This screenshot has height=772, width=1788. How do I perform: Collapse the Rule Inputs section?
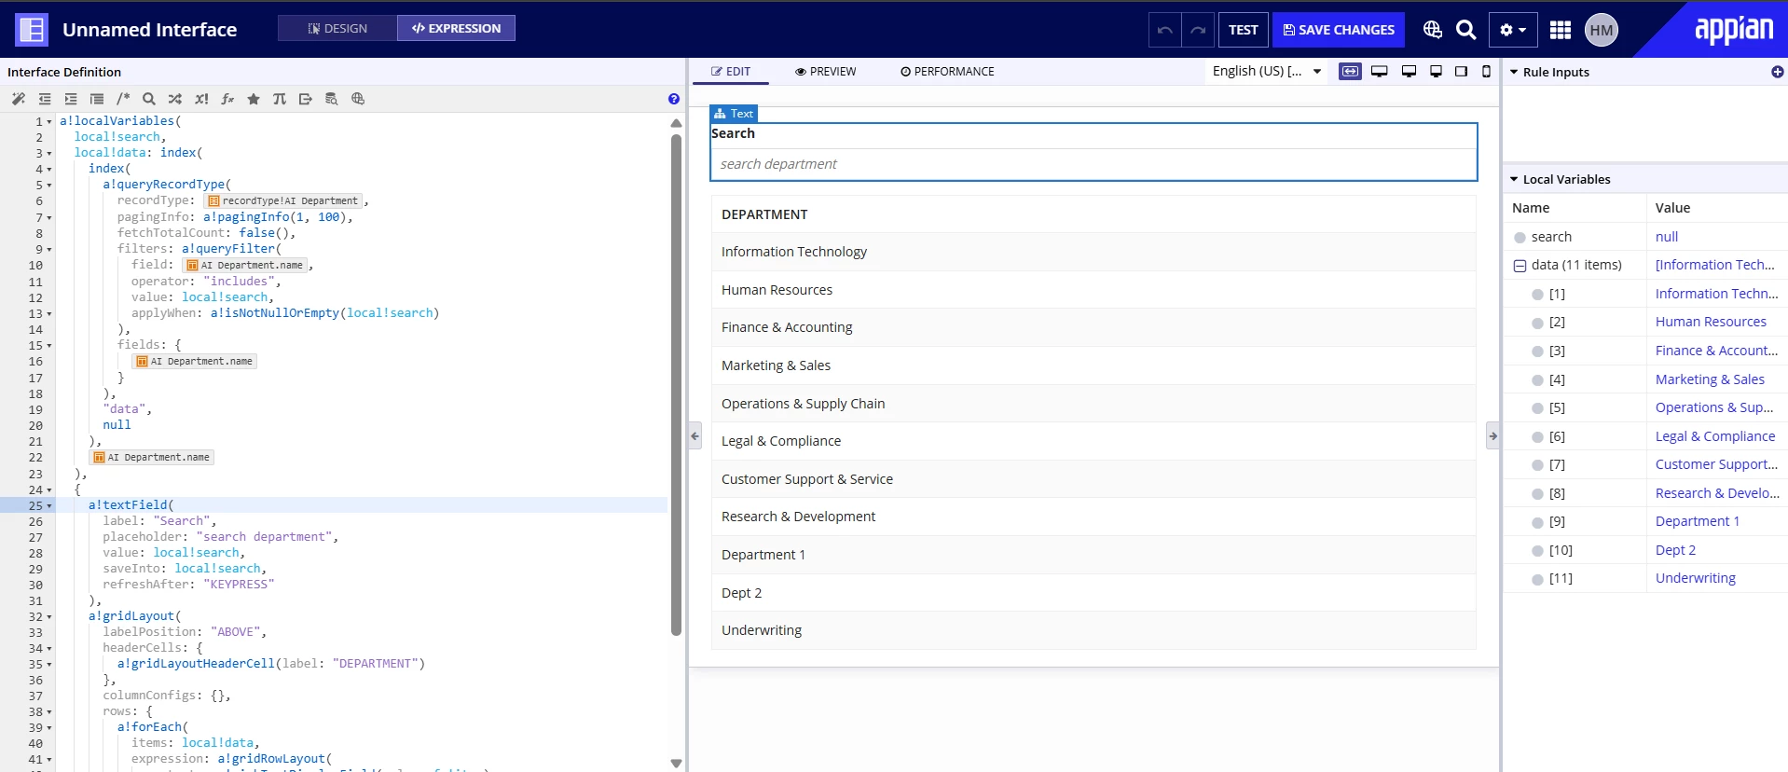coord(1514,72)
